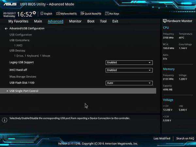Click the Mass Storage Devices label
Viewport: 196px width, 147px height.
tap(23, 76)
